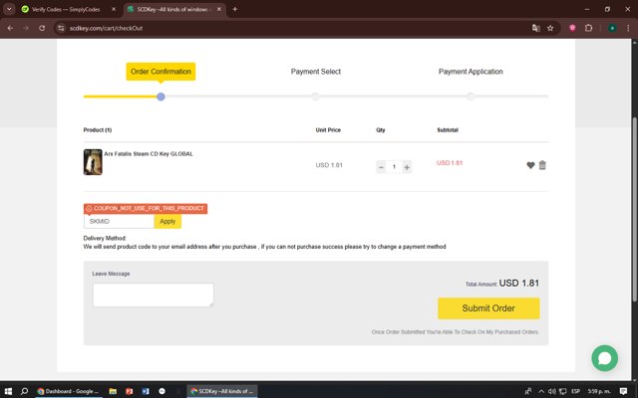The image size is (638, 398).
Task: Click the ESP language indicator
Action: tap(575, 391)
